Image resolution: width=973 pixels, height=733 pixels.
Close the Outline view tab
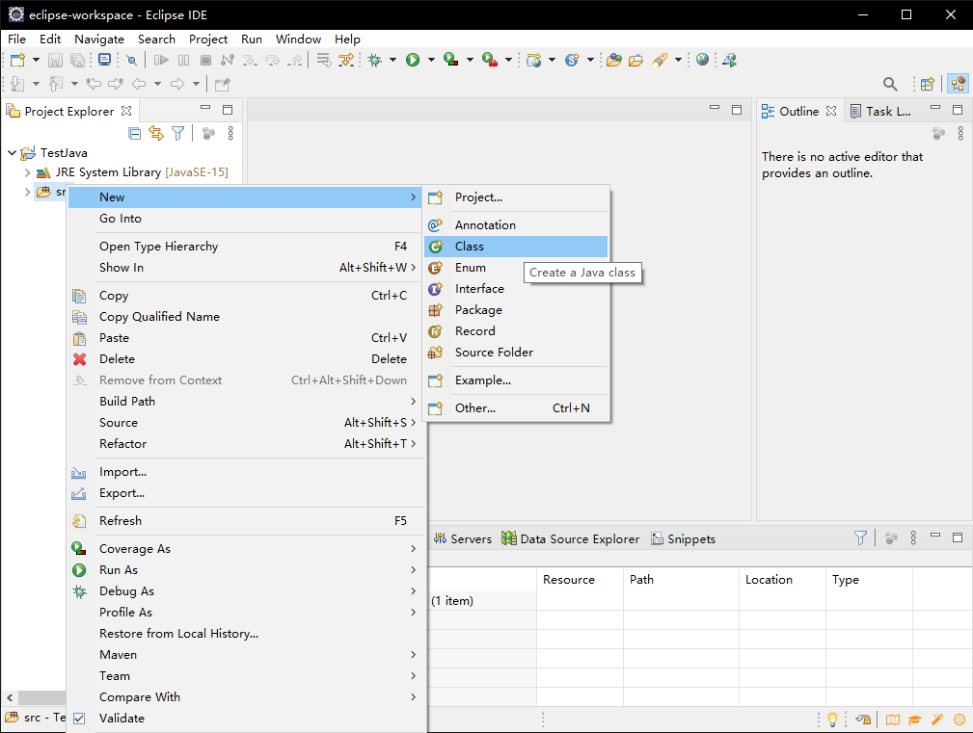click(x=831, y=111)
